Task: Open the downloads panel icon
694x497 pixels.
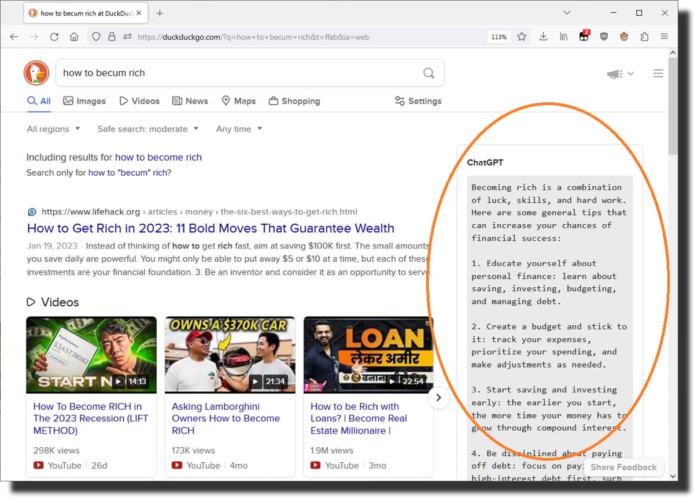Action: pos(543,36)
